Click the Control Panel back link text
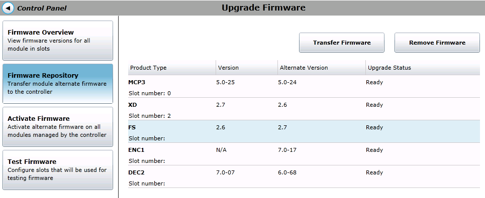 coord(42,9)
